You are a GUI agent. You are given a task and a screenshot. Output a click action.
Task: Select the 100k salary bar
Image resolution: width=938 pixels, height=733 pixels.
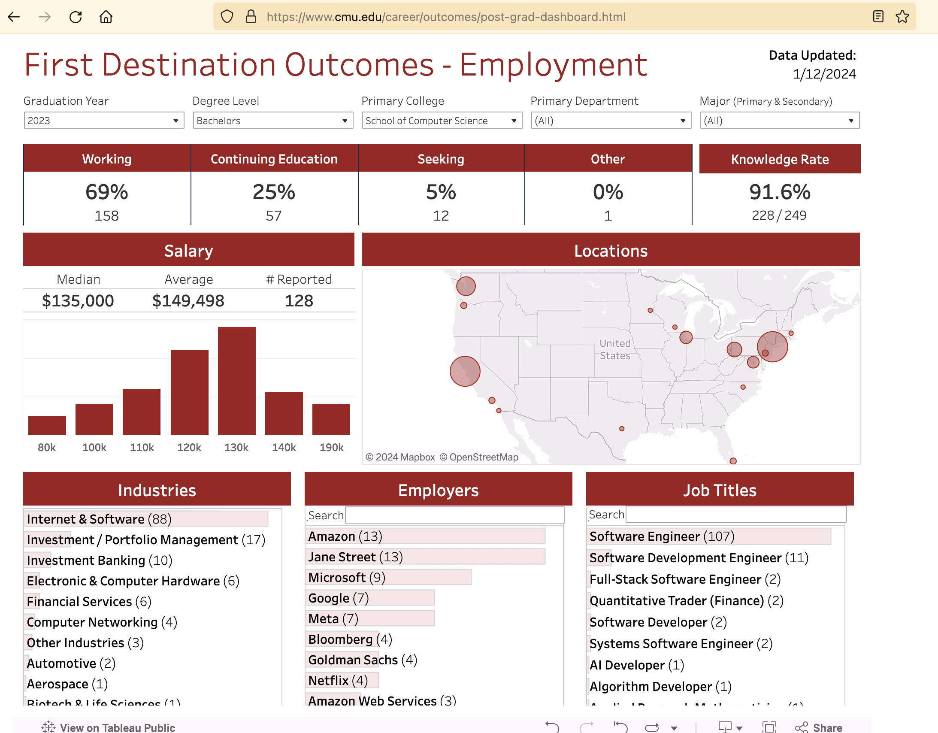(x=94, y=420)
